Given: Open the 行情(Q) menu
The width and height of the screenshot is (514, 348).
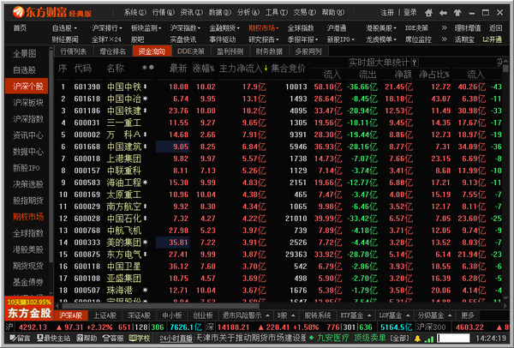Looking at the screenshot, I should pyautogui.click(x=164, y=13).
